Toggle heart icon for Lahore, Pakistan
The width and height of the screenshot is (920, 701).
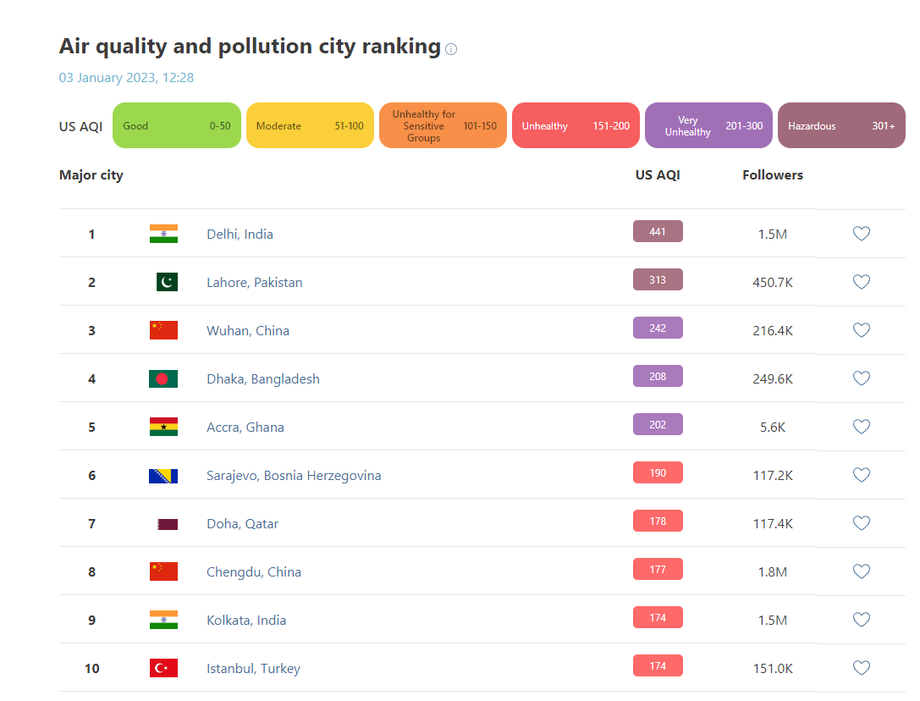(861, 282)
